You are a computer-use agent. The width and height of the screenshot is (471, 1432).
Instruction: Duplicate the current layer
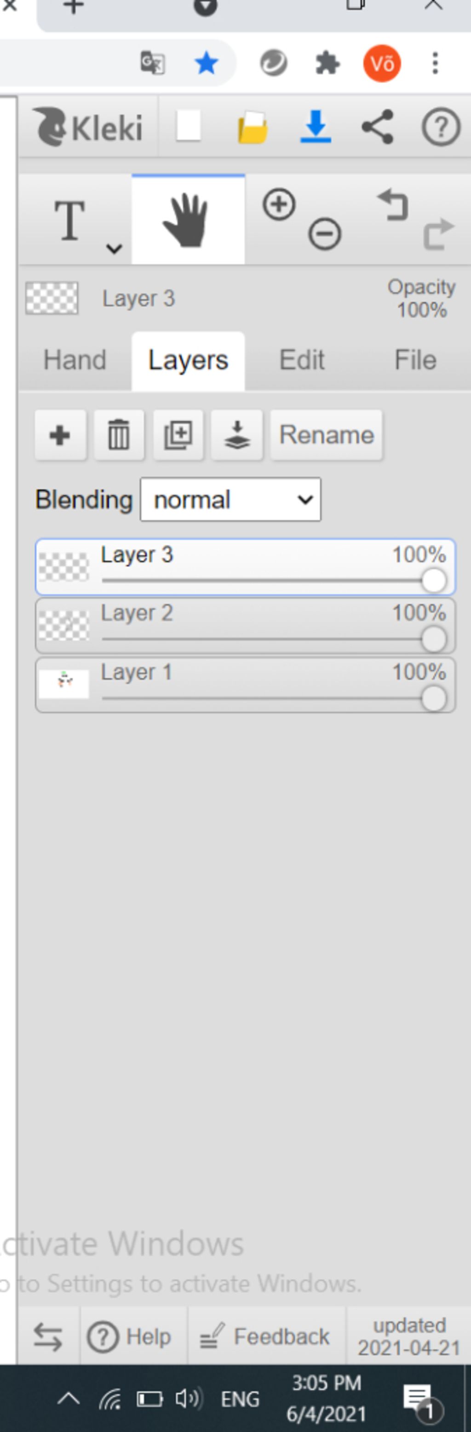pos(178,435)
